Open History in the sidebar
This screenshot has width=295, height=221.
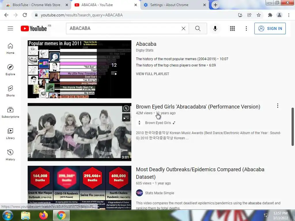click(10, 155)
